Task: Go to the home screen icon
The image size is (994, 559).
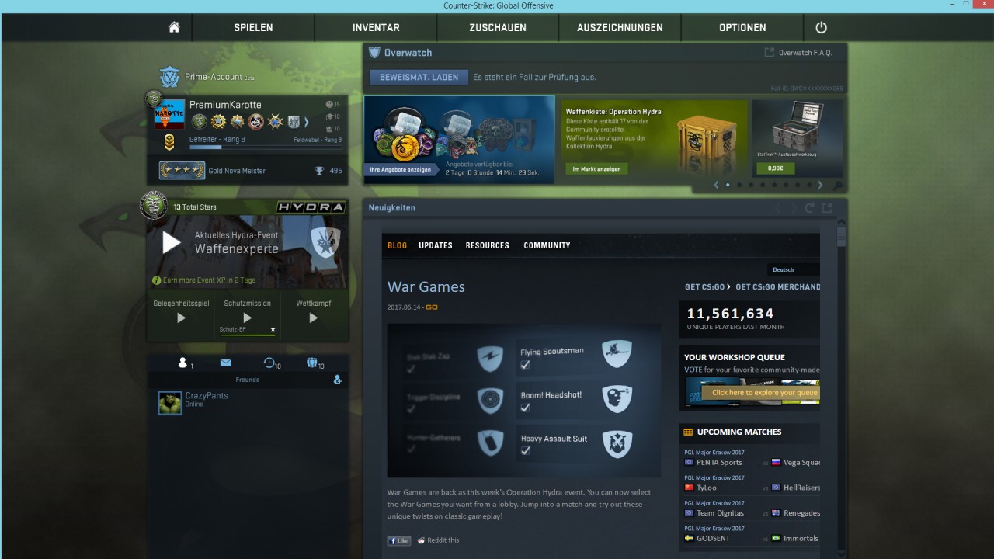Action: (x=174, y=27)
